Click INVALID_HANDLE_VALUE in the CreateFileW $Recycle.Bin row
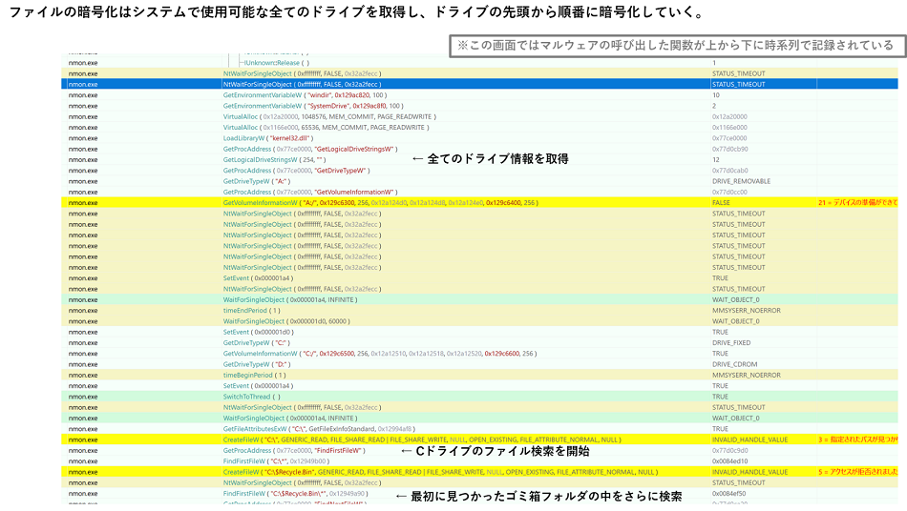Image resolution: width=907 pixels, height=511 pixels. (749, 472)
